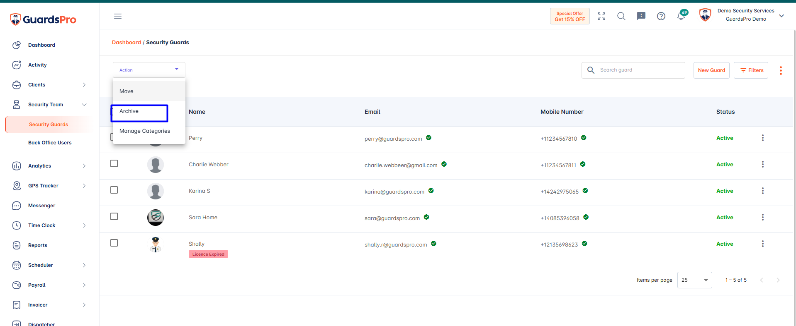
Task: Open the notifications bell icon
Action: [x=681, y=16]
